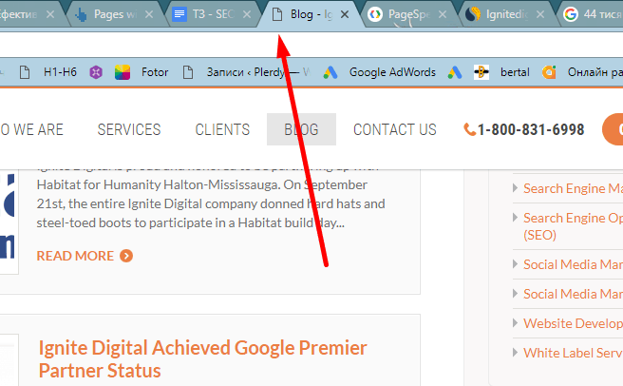623x386 pixels.
Task: Open Ignite Digital Achieved Google Premier article
Action: 202,359
